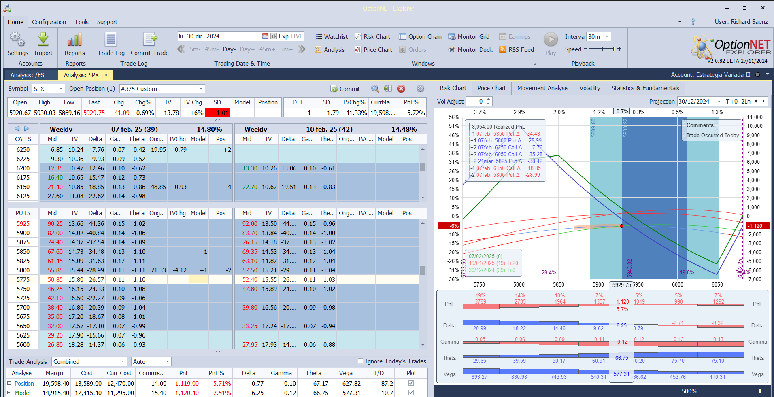
Task: Step projection forward with right arrow
Action: coord(763,101)
